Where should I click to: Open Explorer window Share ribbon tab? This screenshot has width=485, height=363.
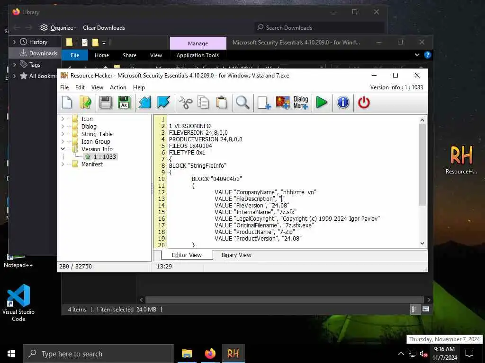click(x=129, y=55)
